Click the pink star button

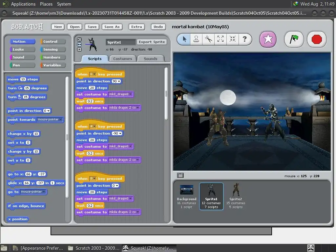point(268,39)
